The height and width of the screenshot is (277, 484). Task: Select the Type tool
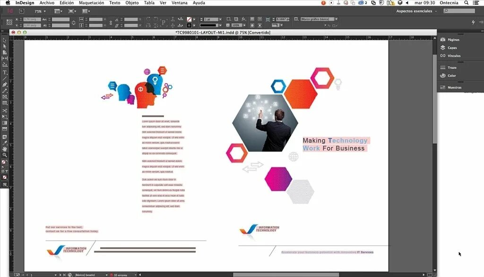point(4,72)
